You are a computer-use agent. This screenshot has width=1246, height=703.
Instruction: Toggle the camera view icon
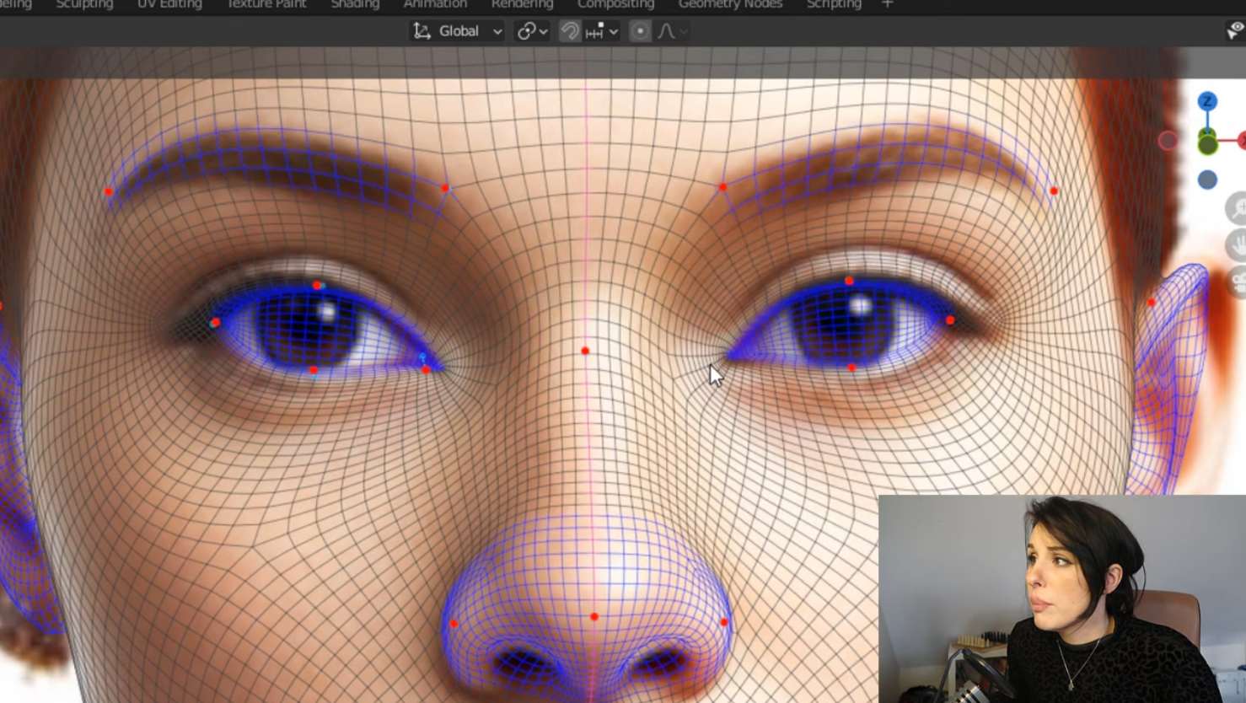[1238, 282]
